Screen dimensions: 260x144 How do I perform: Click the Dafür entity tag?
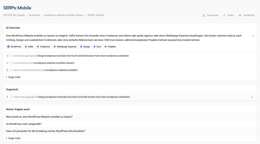[x=29, y=47]
